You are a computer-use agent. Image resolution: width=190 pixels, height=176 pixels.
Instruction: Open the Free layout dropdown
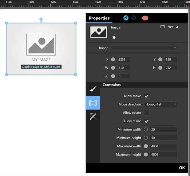172,27
